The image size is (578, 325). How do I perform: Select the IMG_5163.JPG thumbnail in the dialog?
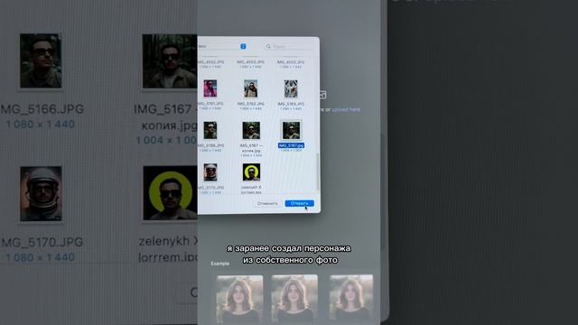click(x=291, y=88)
